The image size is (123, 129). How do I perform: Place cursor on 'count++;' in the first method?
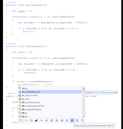[29, 31]
